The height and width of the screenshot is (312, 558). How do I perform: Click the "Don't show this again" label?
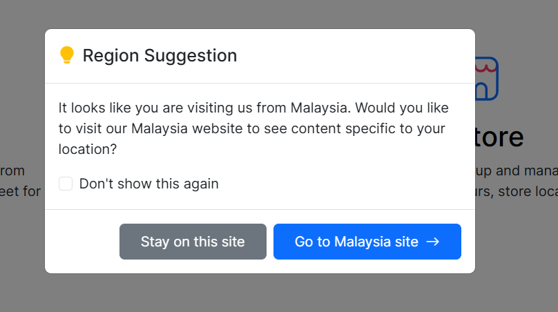(x=148, y=184)
